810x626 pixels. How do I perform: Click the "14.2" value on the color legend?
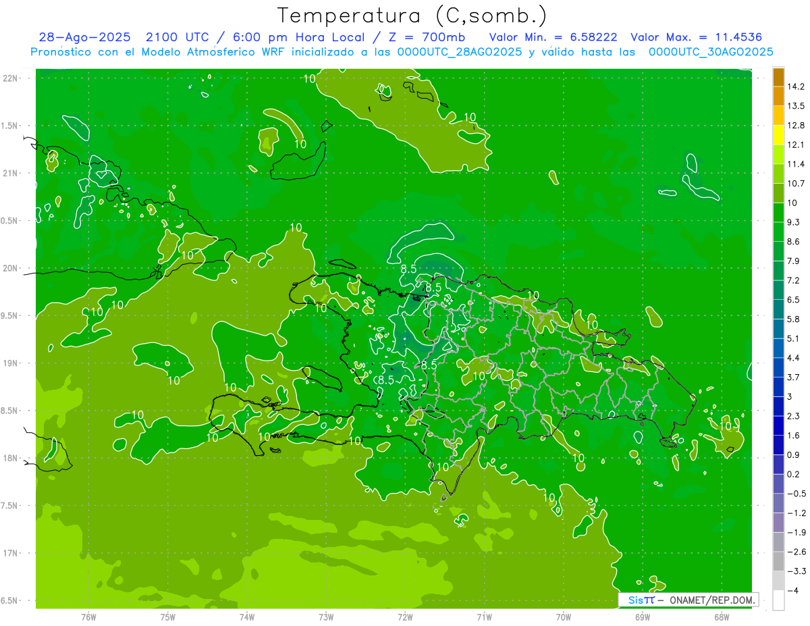(796, 86)
